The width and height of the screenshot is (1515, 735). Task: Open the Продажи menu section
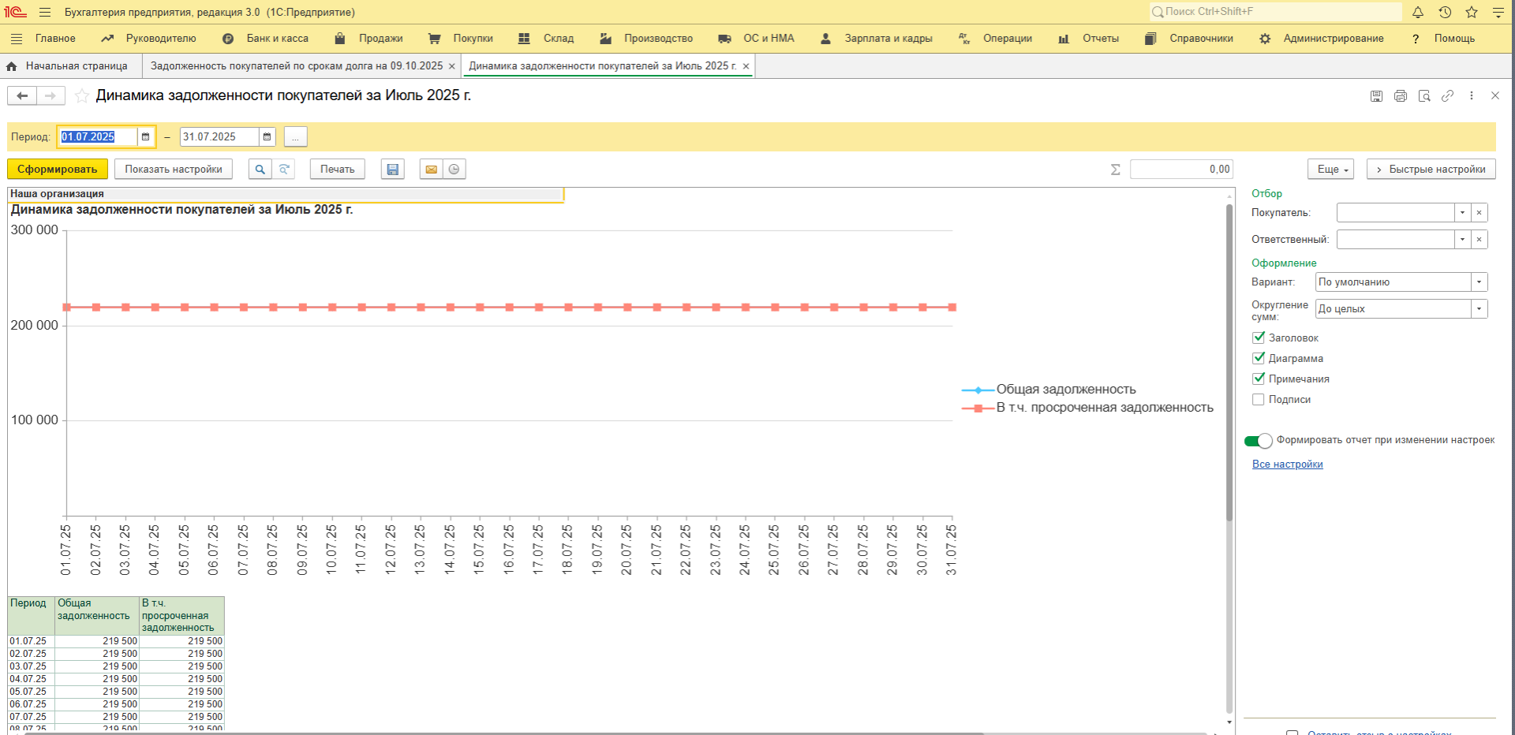click(x=380, y=39)
